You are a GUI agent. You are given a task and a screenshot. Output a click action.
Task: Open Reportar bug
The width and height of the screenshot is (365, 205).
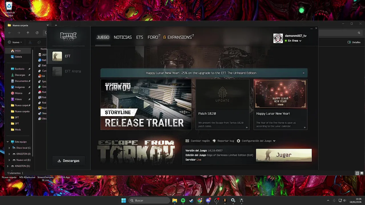(x=223, y=141)
